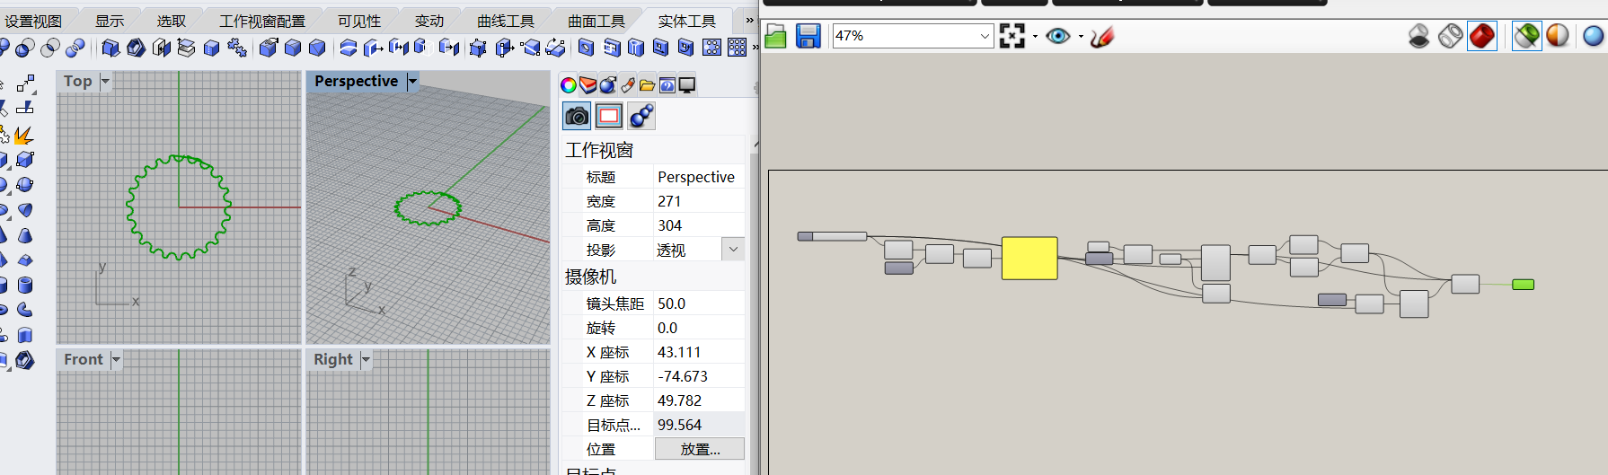Click the number slider on Grasshopper canvas
This screenshot has width=1608, height=475.
[832, 236]
